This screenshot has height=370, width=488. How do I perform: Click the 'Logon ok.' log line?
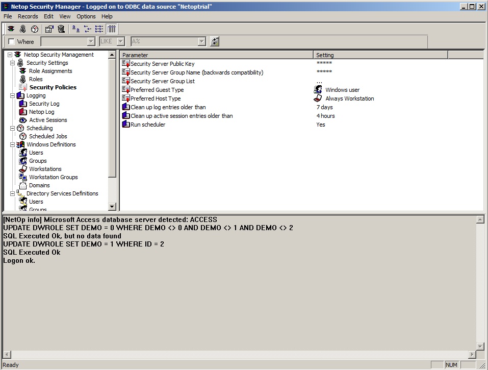point(19,261)
